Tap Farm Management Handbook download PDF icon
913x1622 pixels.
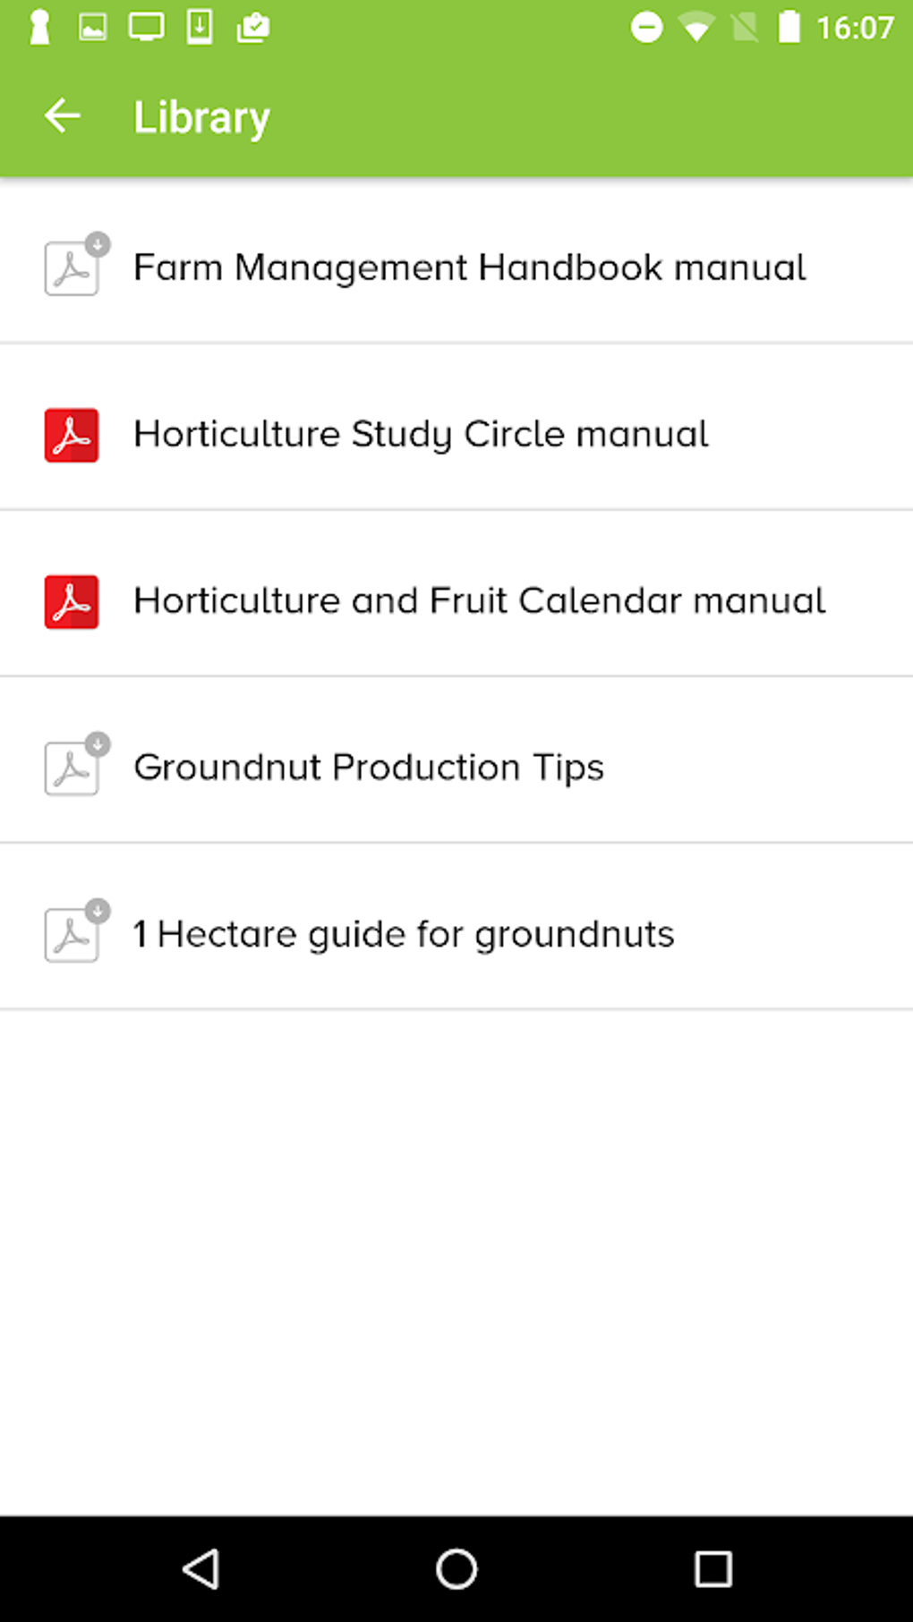coord(73,267)
